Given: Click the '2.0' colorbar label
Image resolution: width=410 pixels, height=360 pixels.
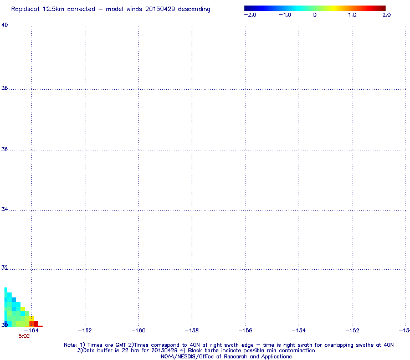Looking at the screenshot, I should point(387,15).
